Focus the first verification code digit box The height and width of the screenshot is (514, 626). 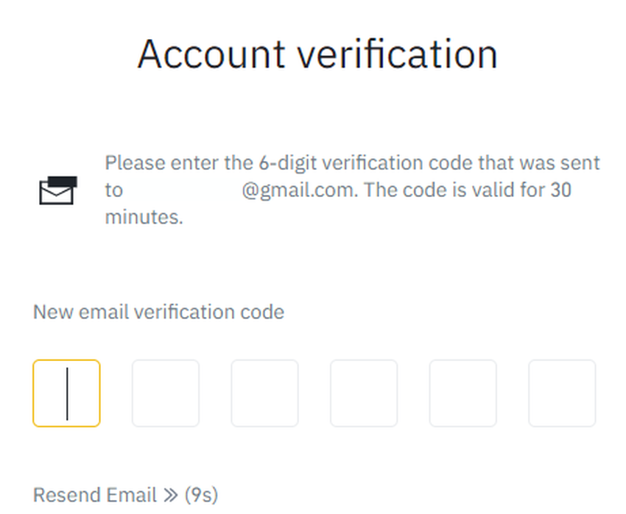point(66,393)
